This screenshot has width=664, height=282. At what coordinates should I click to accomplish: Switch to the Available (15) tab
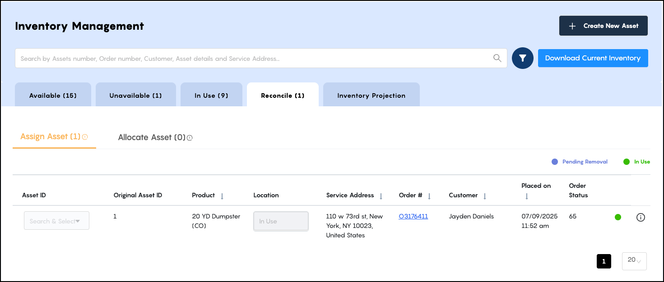pos(53,95)
